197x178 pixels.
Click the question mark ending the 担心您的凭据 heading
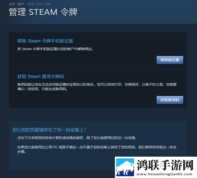[x=85, y=130]
